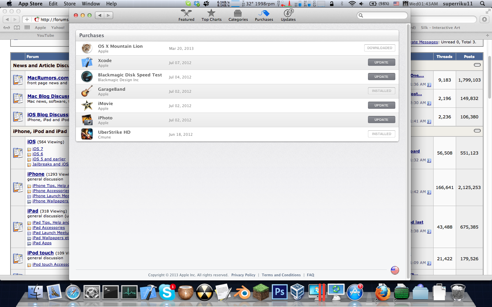Open Updates tab with badge

(x=288, y=15)
